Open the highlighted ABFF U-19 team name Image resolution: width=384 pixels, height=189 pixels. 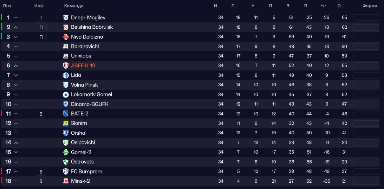pos(83,66)
